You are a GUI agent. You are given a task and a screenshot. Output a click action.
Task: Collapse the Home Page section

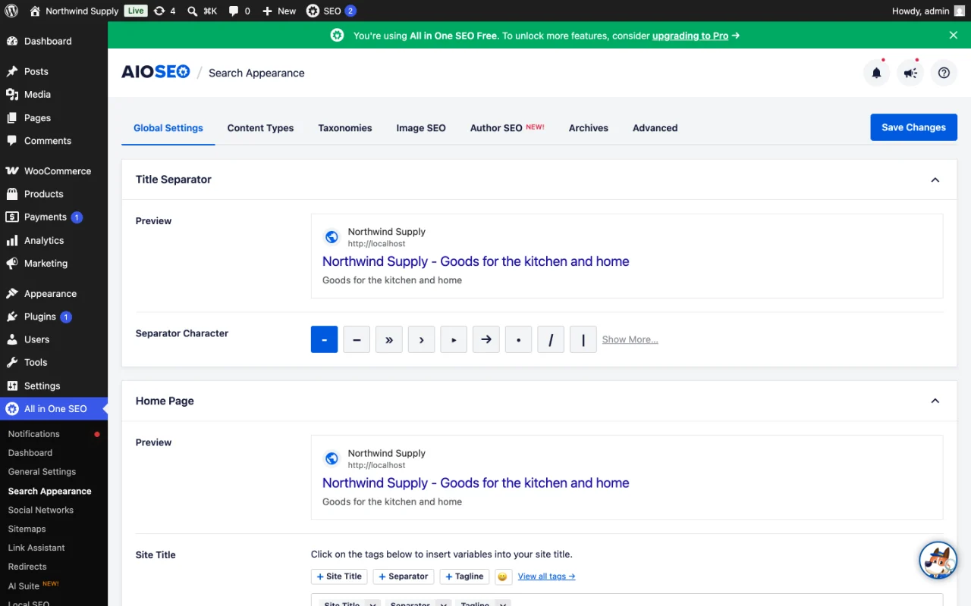[935, 401]
